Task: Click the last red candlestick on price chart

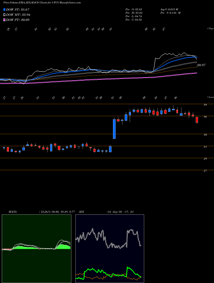Action: [197, 120]
